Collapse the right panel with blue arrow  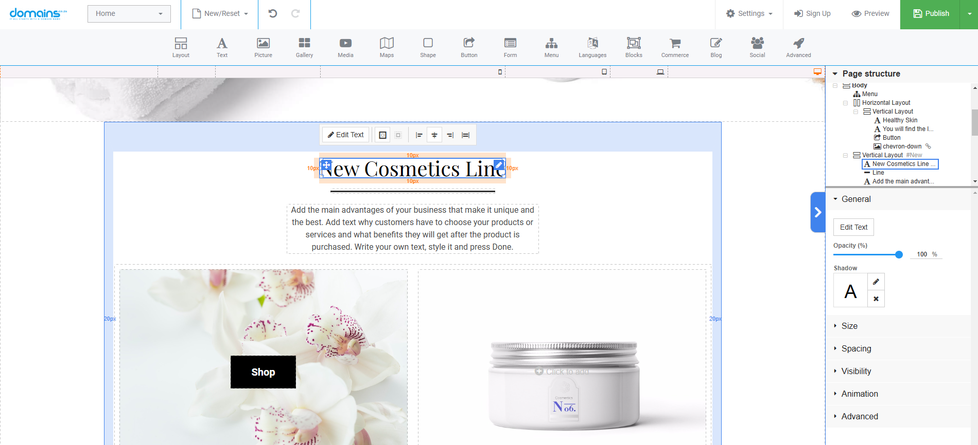(x=817, y=212)
